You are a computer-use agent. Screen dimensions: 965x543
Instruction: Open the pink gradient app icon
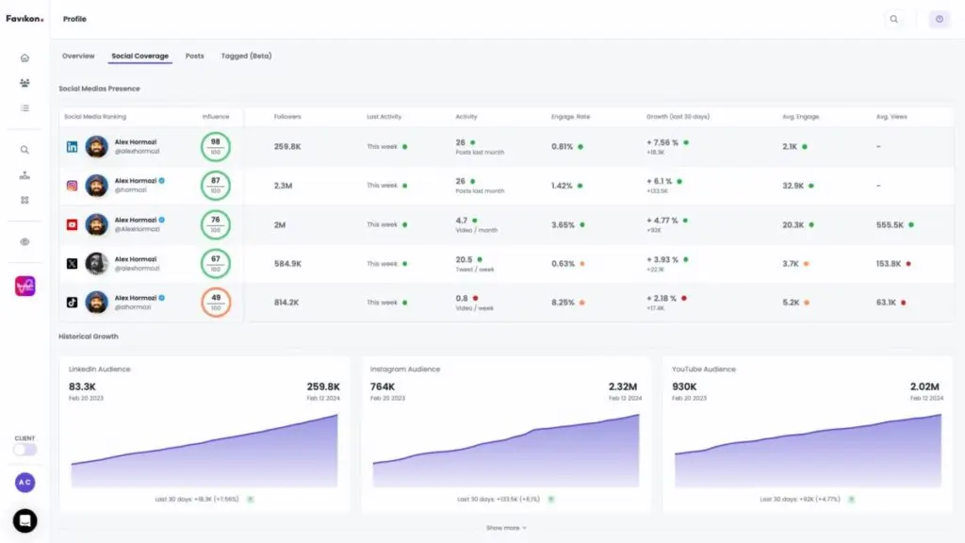click(x=25, y=287)
